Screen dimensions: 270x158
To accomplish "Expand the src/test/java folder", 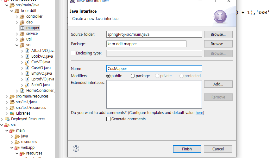I will [7, 102].
